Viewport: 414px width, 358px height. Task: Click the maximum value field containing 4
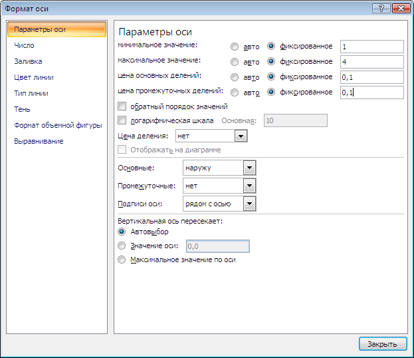371,62
